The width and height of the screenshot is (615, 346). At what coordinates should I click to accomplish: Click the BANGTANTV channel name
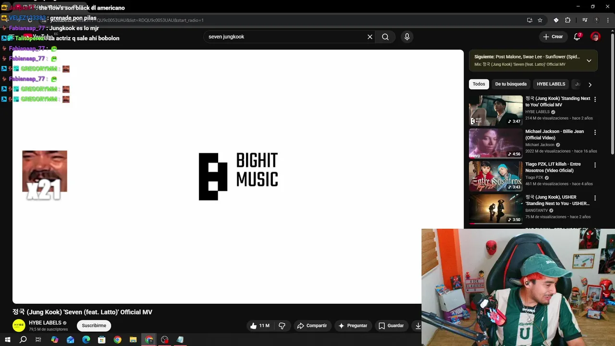(536, 210)
